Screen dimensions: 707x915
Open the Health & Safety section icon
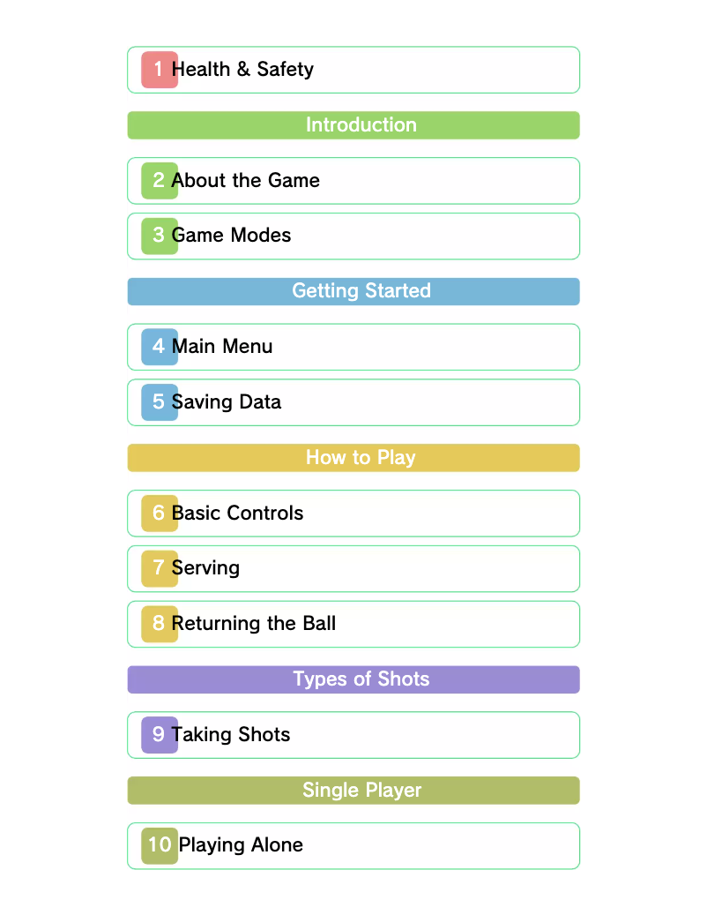point(157,69)
